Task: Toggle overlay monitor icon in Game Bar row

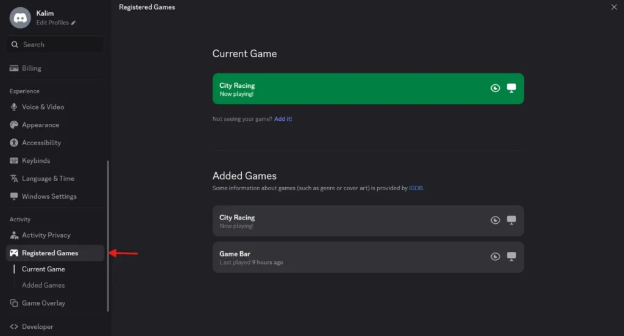Action: (511, 256)
